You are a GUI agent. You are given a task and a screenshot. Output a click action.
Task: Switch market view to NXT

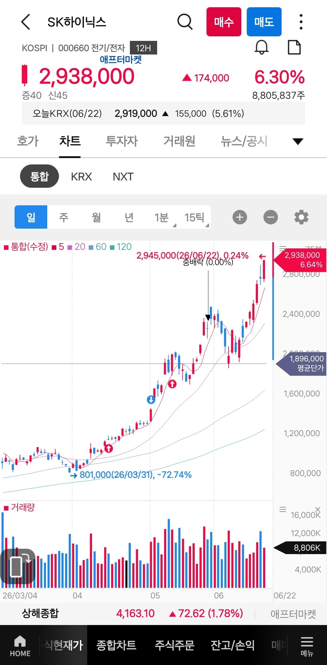point(123,177)
